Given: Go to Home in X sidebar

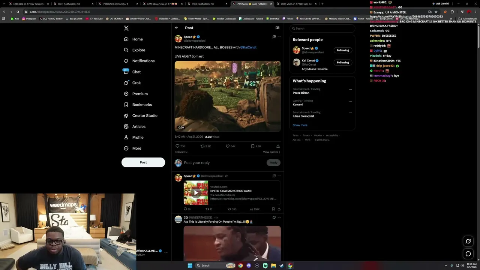Looking at the screenshot, I should [133, 39].
